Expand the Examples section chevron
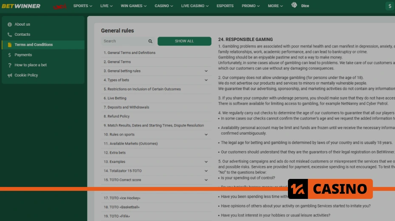The image size is (395, 221). tap(206, 162)
